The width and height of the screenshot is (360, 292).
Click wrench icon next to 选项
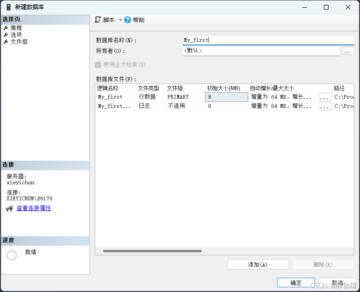click(6, 35)
